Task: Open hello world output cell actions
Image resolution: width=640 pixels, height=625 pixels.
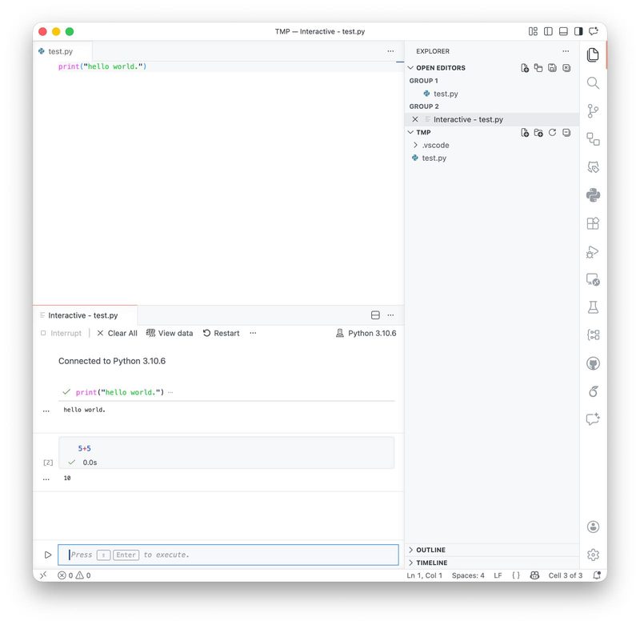Action: pyautogui.click(x=46, y=411)
